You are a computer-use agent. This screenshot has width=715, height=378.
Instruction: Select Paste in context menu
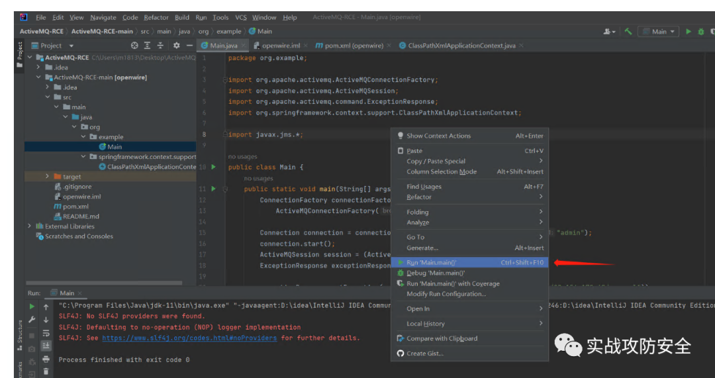coord(469,151)
